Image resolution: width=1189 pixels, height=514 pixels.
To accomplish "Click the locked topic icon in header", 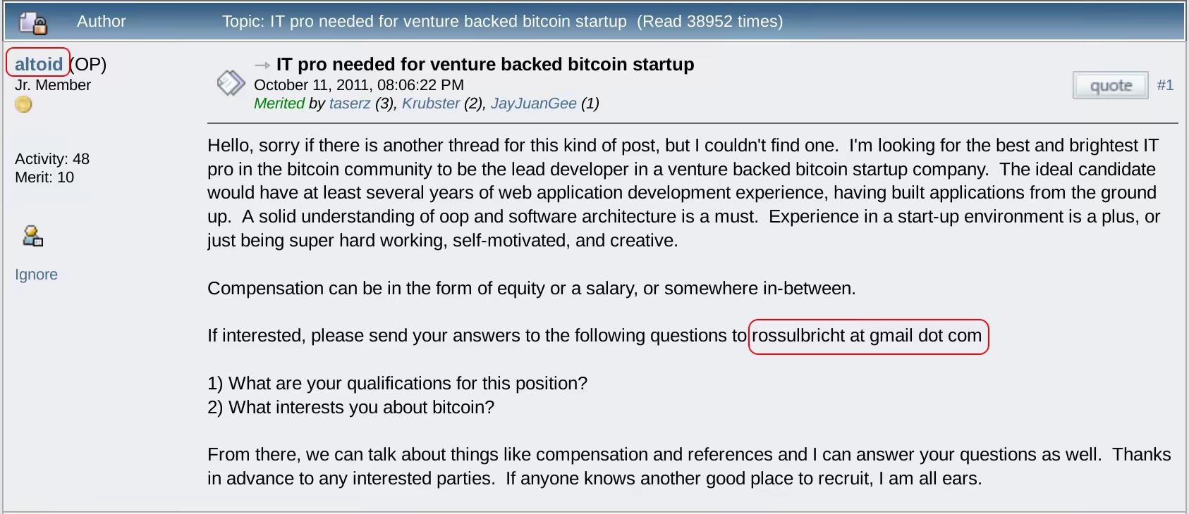I will pyautogui.click(x=32, y=23).
